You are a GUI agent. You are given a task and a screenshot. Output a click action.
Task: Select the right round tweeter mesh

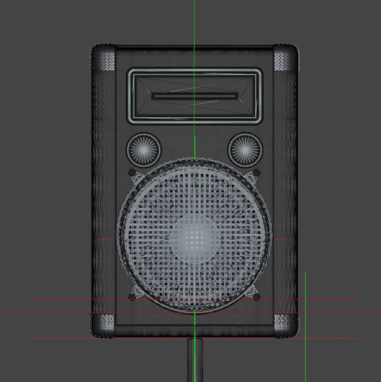tap(245, 150)
